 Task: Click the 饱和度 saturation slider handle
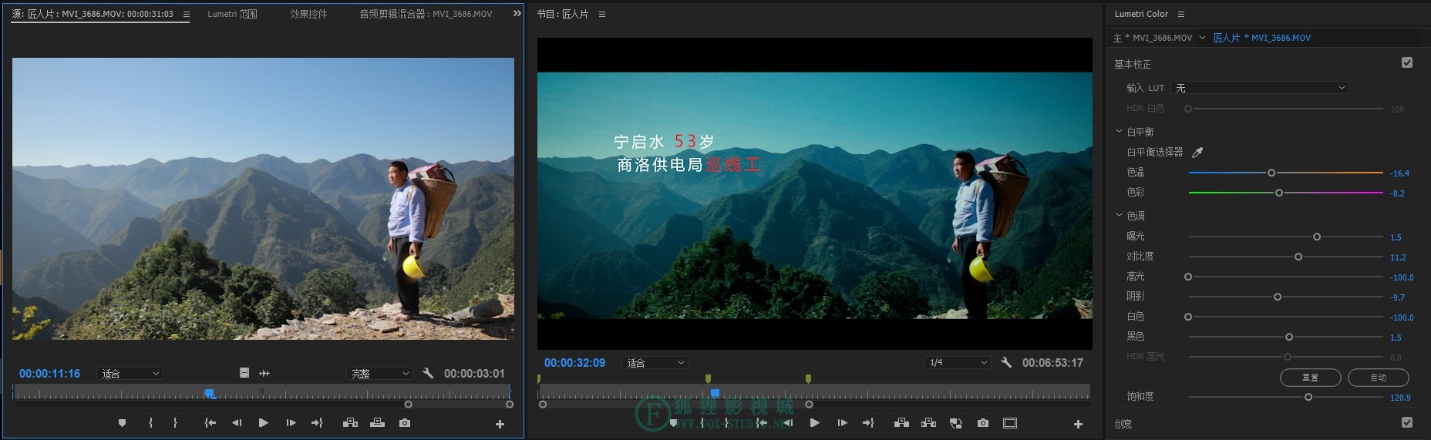tap(1308, 397)
